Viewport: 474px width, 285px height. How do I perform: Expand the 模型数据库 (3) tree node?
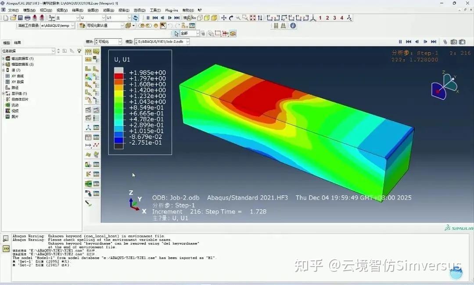point(4,64)
